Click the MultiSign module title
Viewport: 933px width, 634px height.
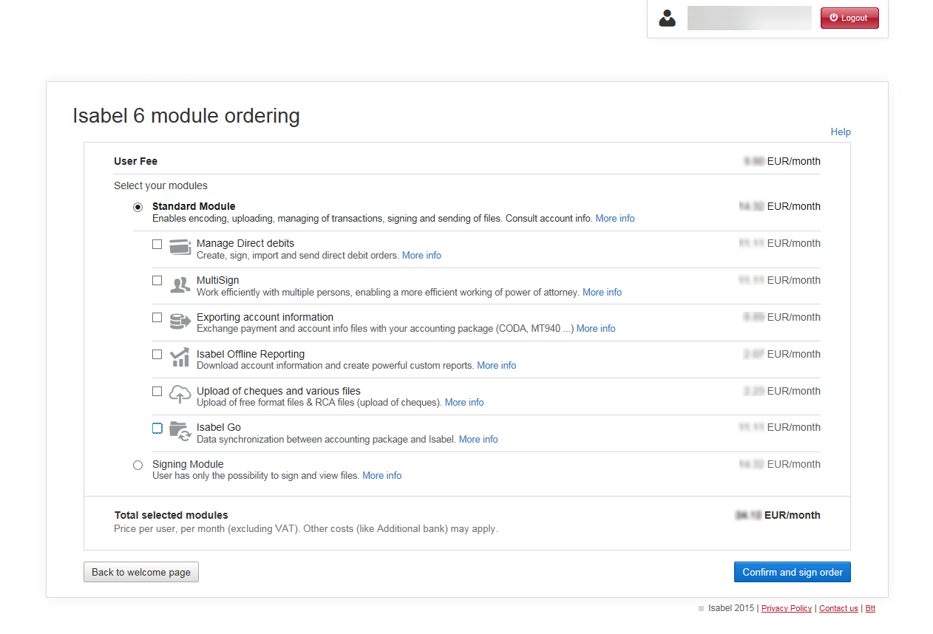point(218,280)
